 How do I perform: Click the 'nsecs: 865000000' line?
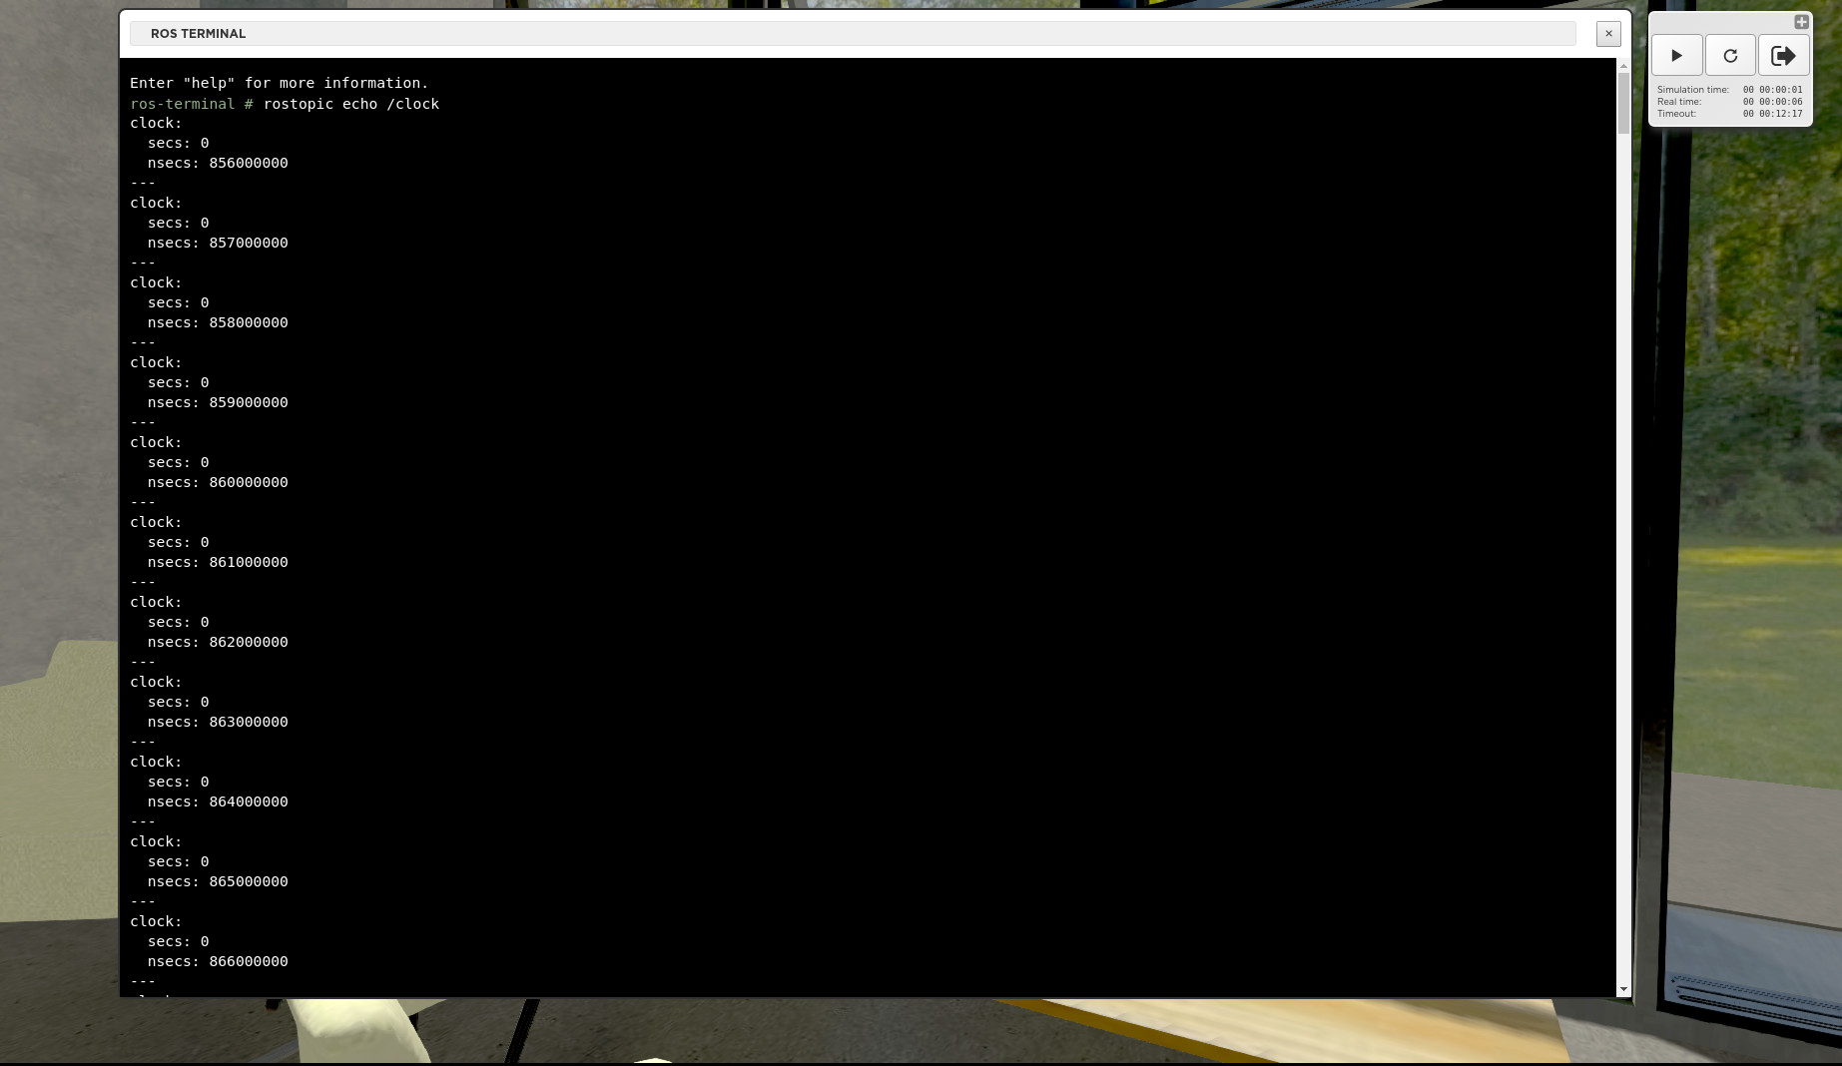(x=218, y=882)
